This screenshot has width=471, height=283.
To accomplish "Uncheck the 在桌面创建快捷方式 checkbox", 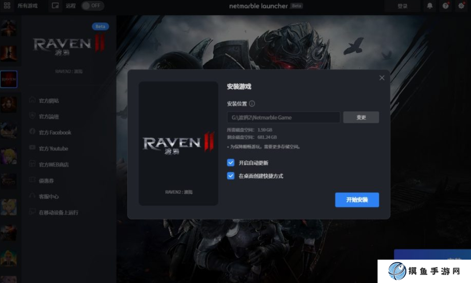I will click(230, 176).
